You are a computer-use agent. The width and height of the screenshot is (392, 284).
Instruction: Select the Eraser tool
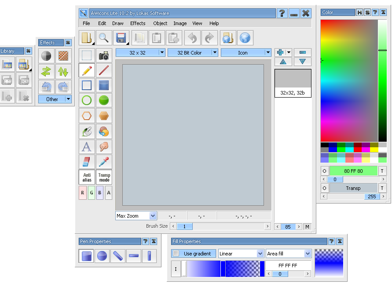(87, 162)
